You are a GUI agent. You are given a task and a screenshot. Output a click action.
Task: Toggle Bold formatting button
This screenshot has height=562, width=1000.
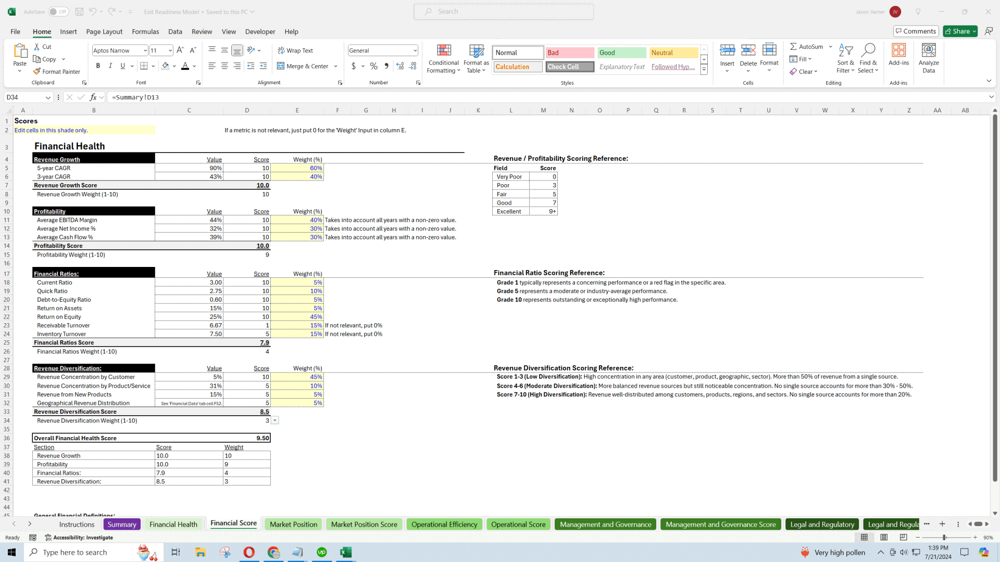[98, 66]
